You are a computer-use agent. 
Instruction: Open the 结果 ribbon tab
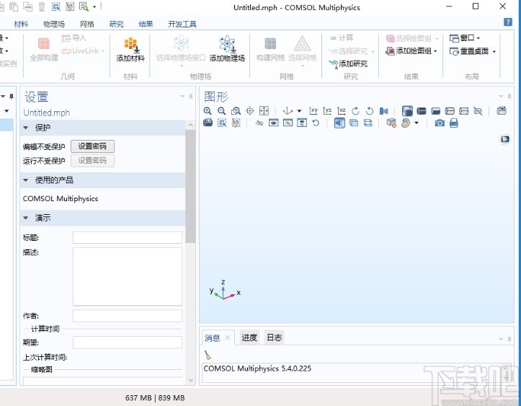(146, 24)
